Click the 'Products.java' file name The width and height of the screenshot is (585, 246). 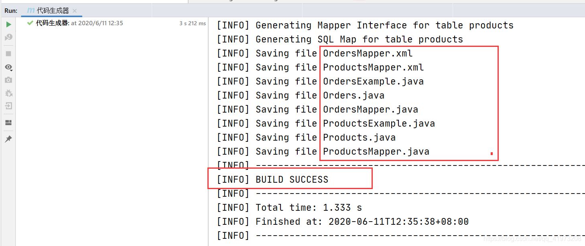click(x=360, y=137)
